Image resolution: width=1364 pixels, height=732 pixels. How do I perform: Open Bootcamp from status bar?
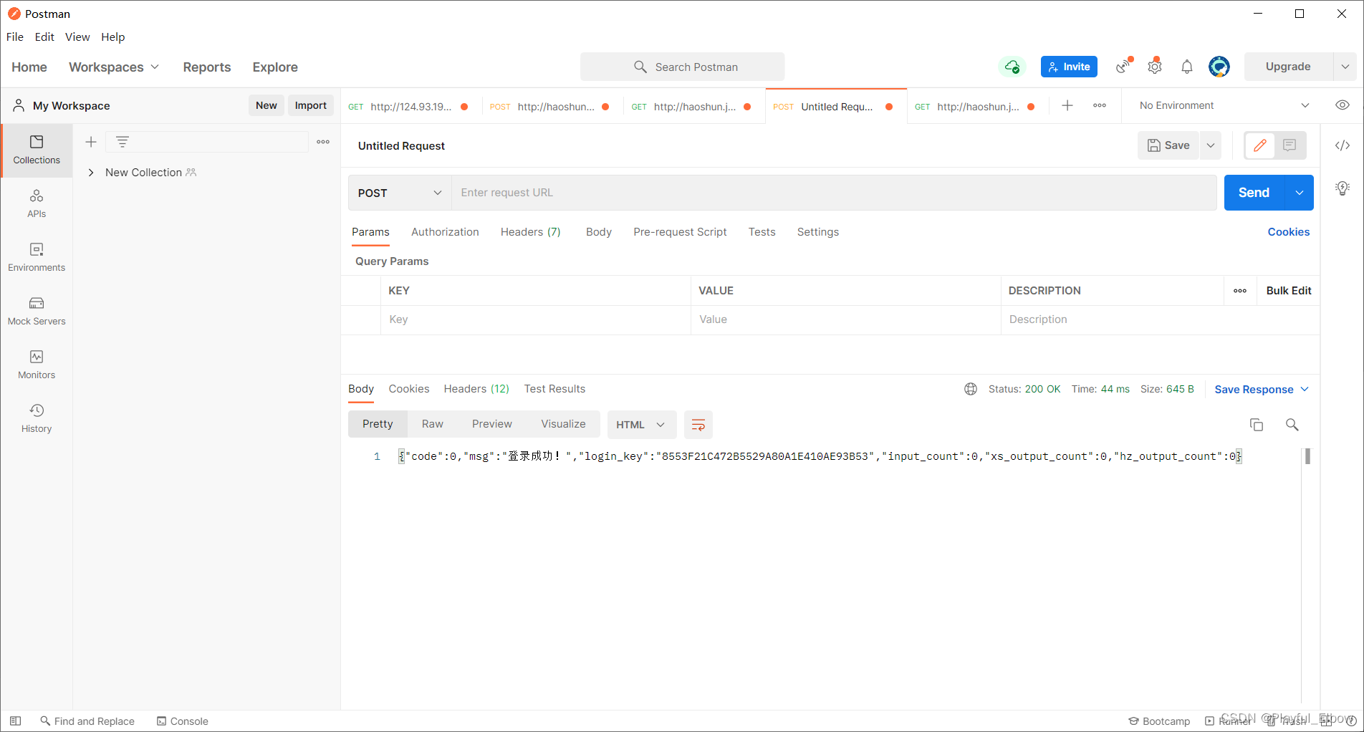[x=1159, y=721]
